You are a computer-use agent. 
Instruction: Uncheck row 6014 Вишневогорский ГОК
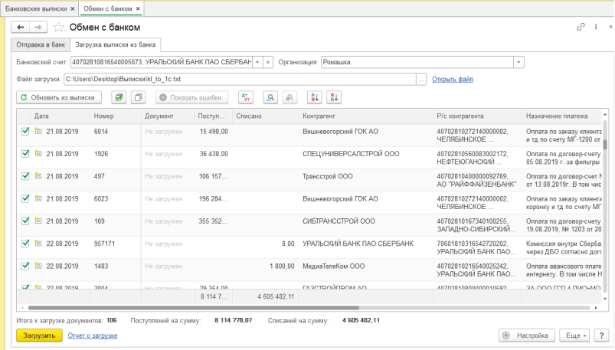click(25, 131)
